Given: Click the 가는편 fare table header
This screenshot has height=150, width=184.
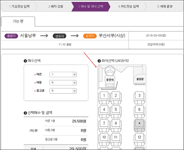Looking at the screenshot, I should coord(33,131).
